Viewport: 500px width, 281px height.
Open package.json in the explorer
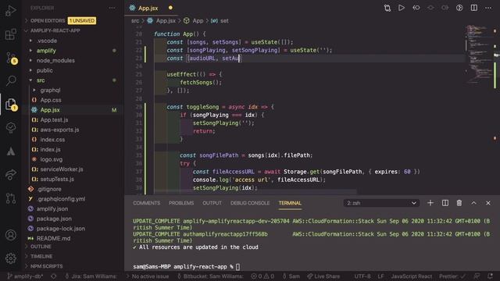coord(54,219)
